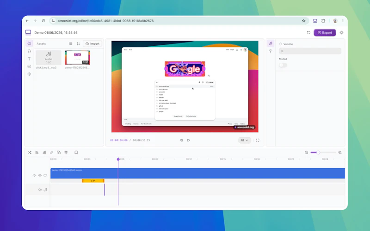Add a bookmark marker to timeline
This screenshot has height=231, width=370.
[x=76, y=152]
